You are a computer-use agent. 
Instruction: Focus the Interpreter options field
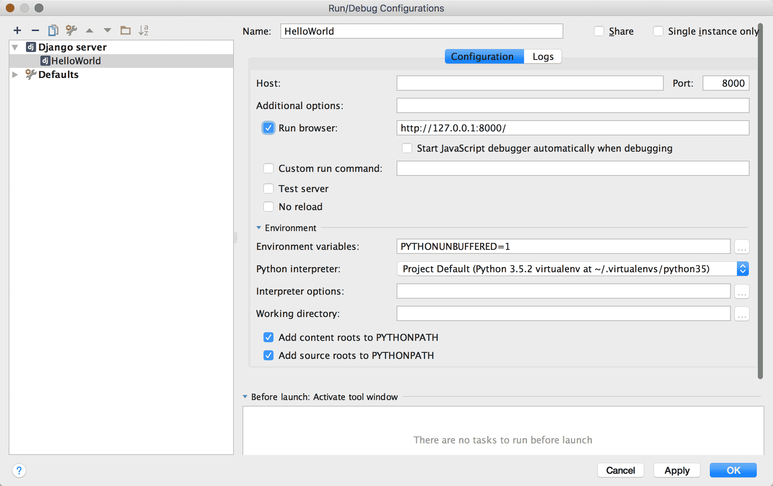(x=563, y=291)
